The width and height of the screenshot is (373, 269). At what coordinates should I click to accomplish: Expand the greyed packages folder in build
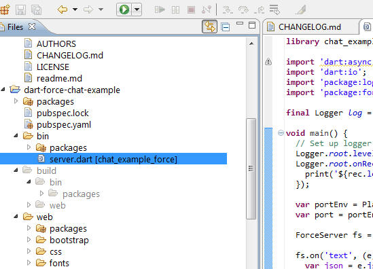coord(41,194)
